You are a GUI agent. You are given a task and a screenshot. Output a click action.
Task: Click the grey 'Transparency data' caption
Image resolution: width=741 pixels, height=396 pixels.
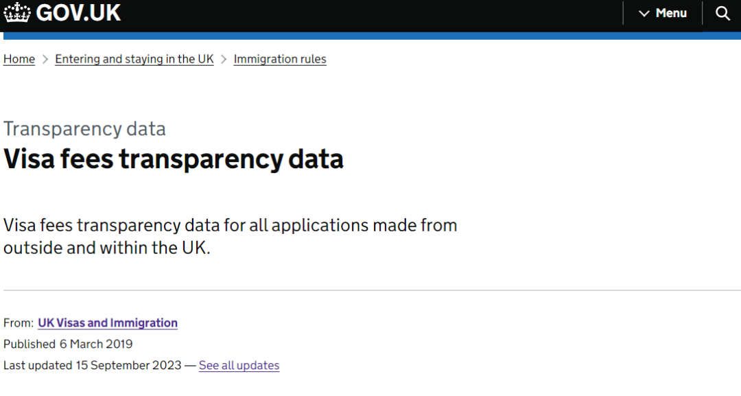(x=84, y=129)
